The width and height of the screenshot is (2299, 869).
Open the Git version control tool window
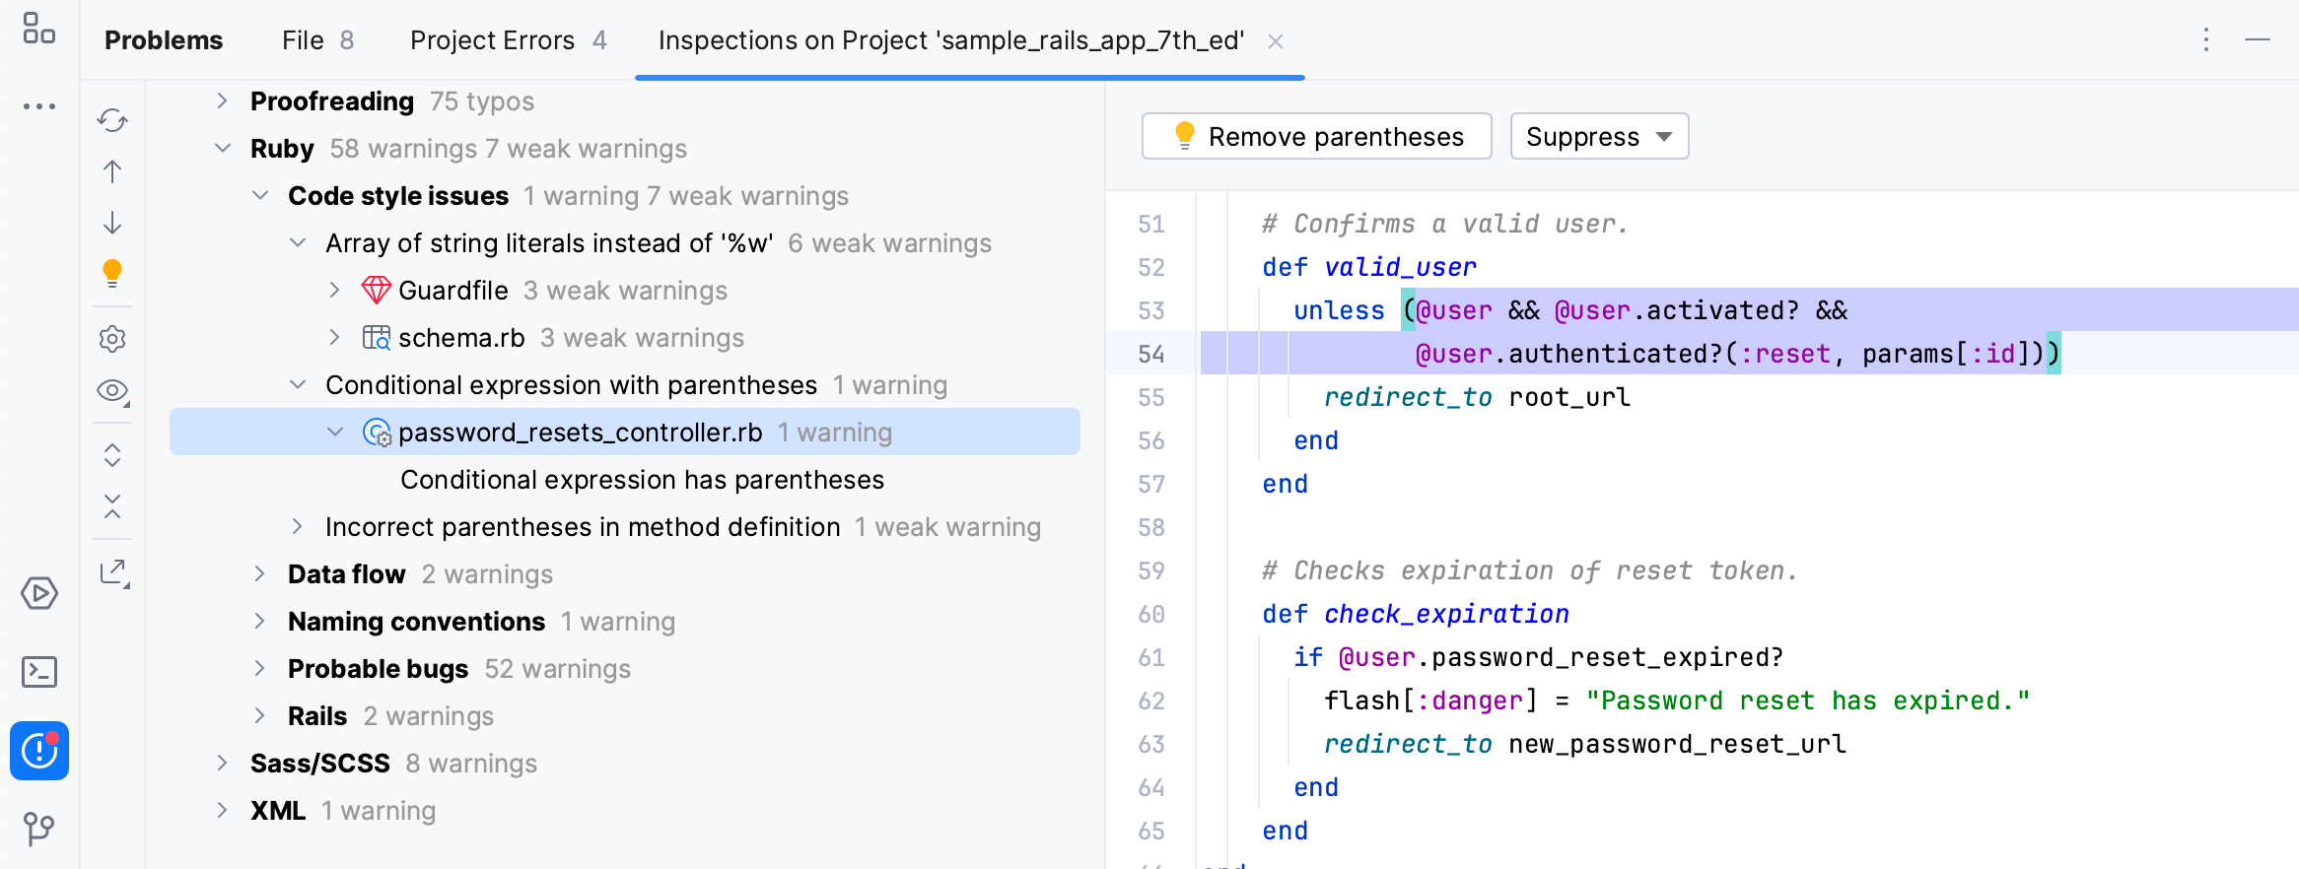(x=39, y=828)
